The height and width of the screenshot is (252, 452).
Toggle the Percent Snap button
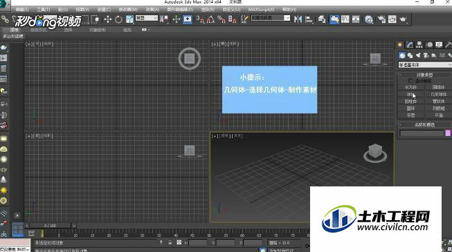coord(222,19)
